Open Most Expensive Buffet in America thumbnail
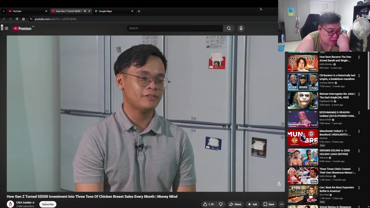Image resolution: width=370 pixels, height=208 pixels. click(303, 194)
